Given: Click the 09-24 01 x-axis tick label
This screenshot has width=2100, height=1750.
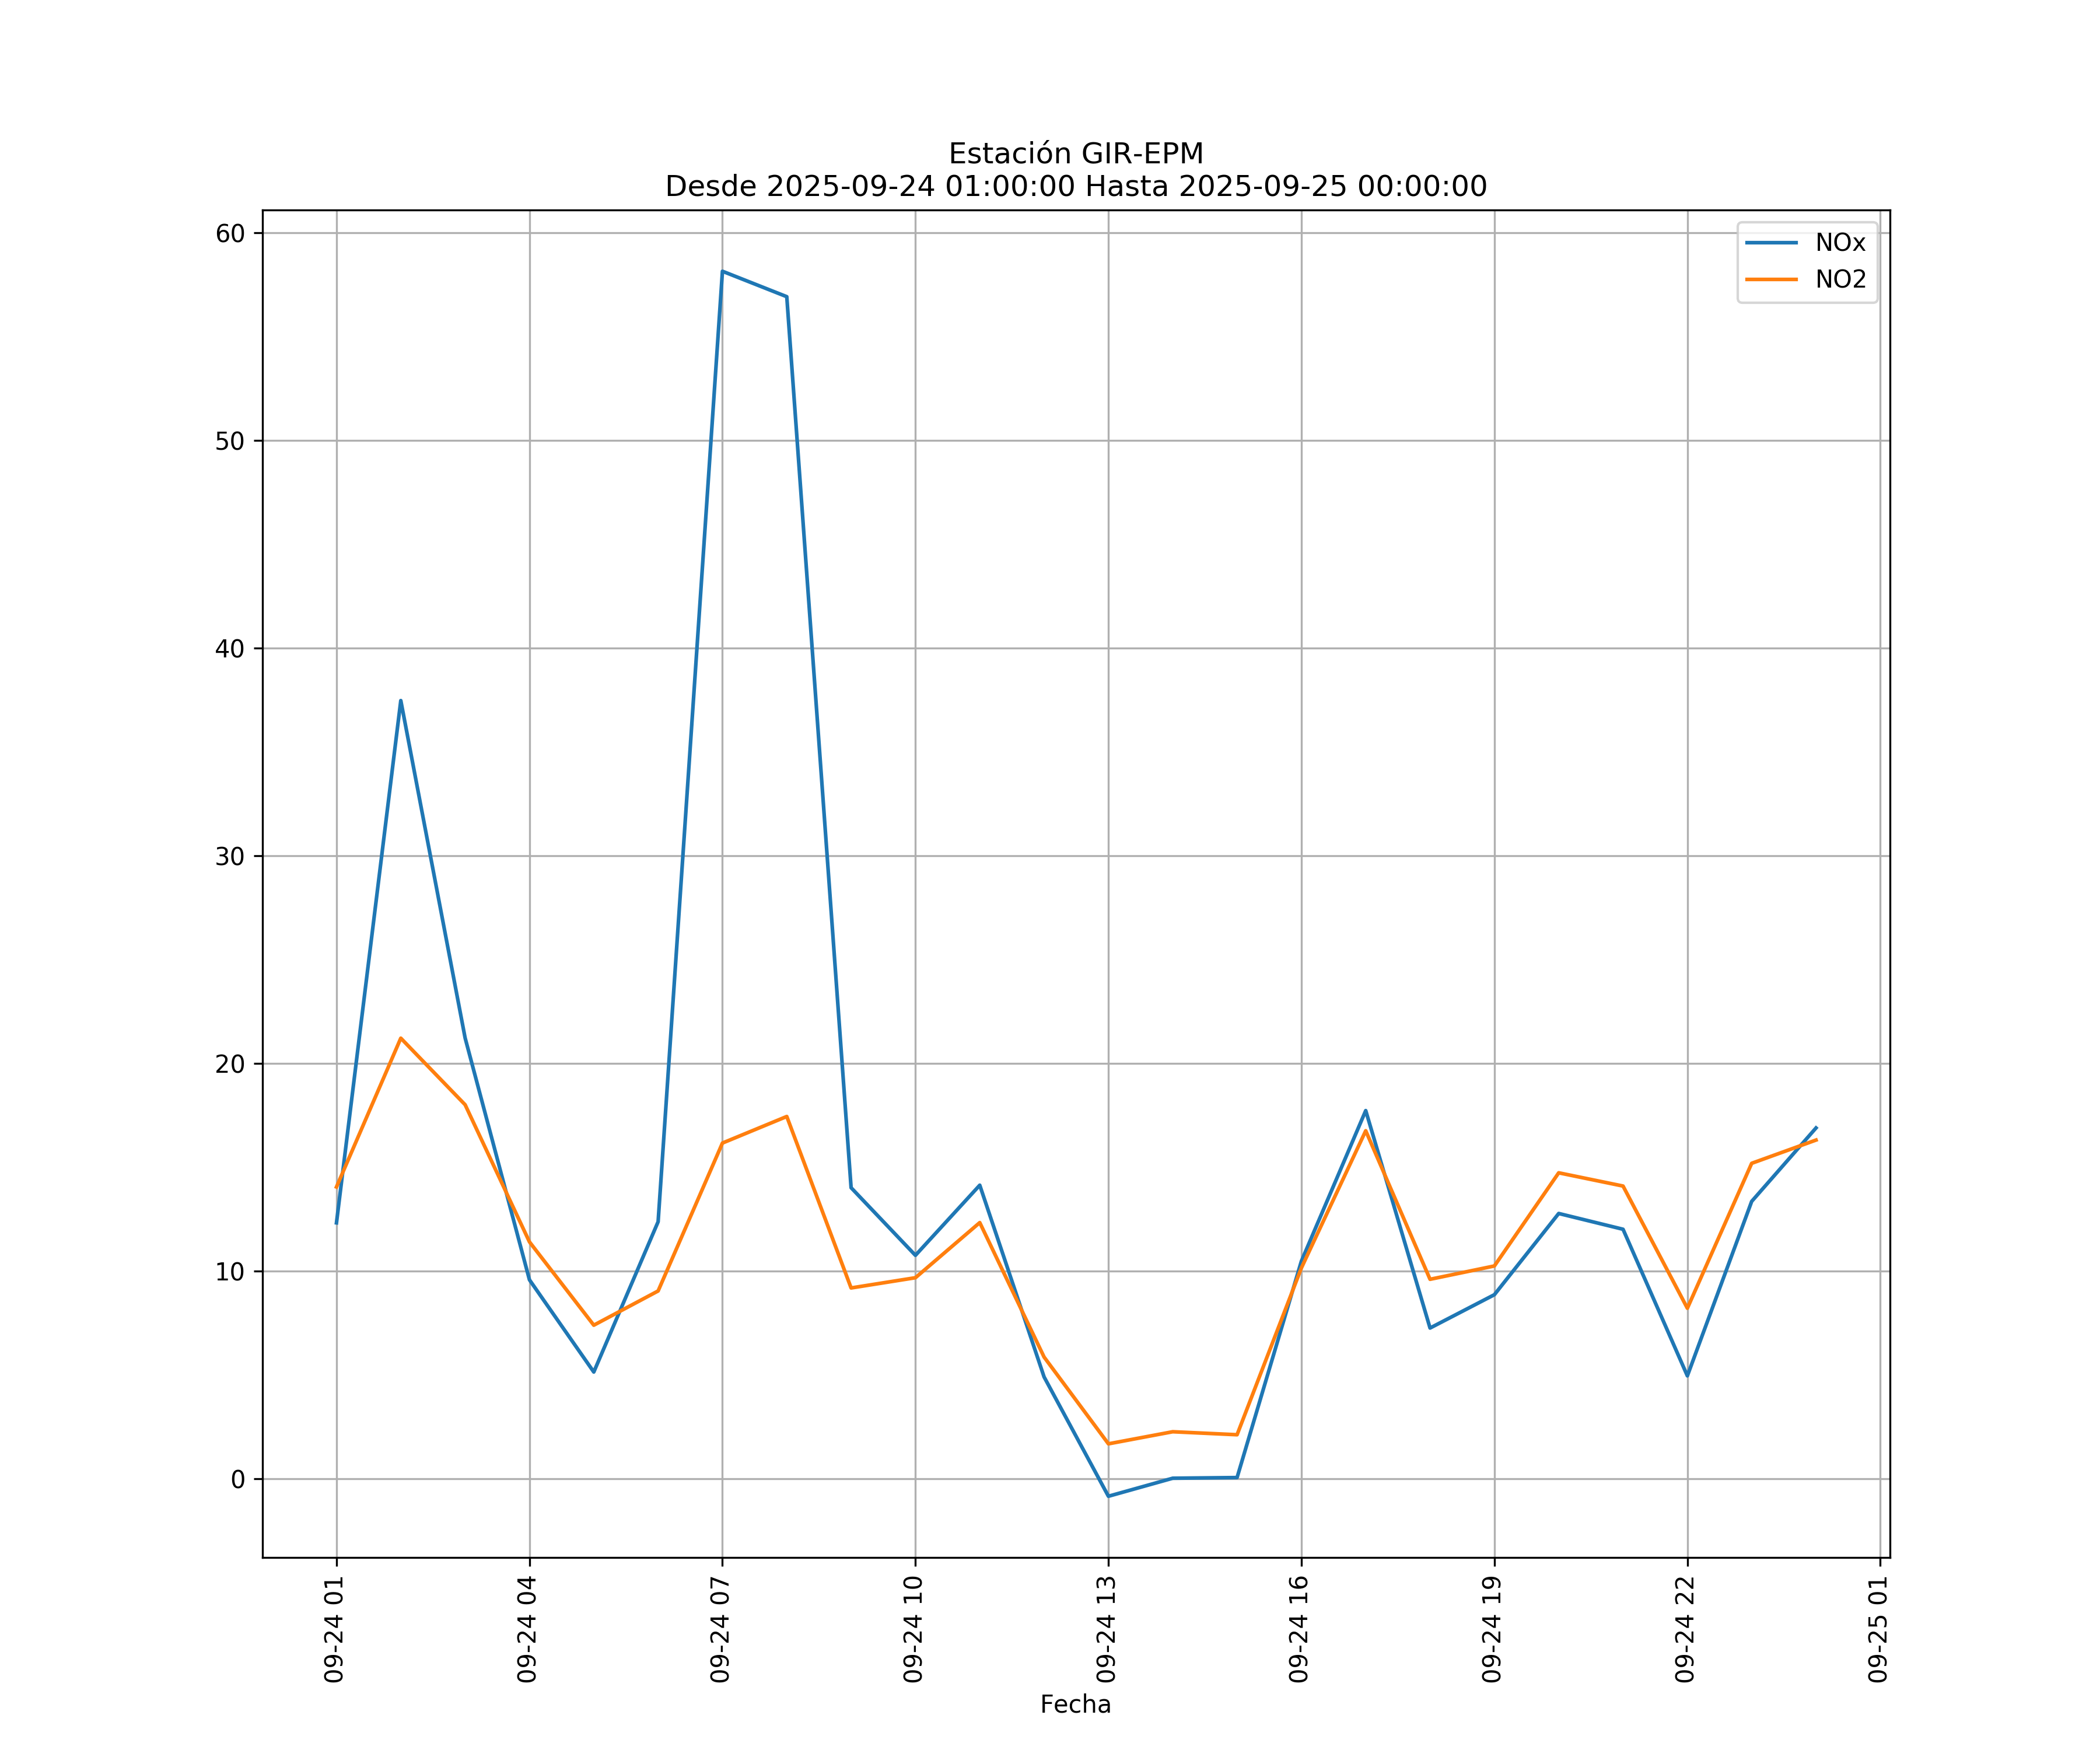Looking at the screenshot, I should 335,1629.
